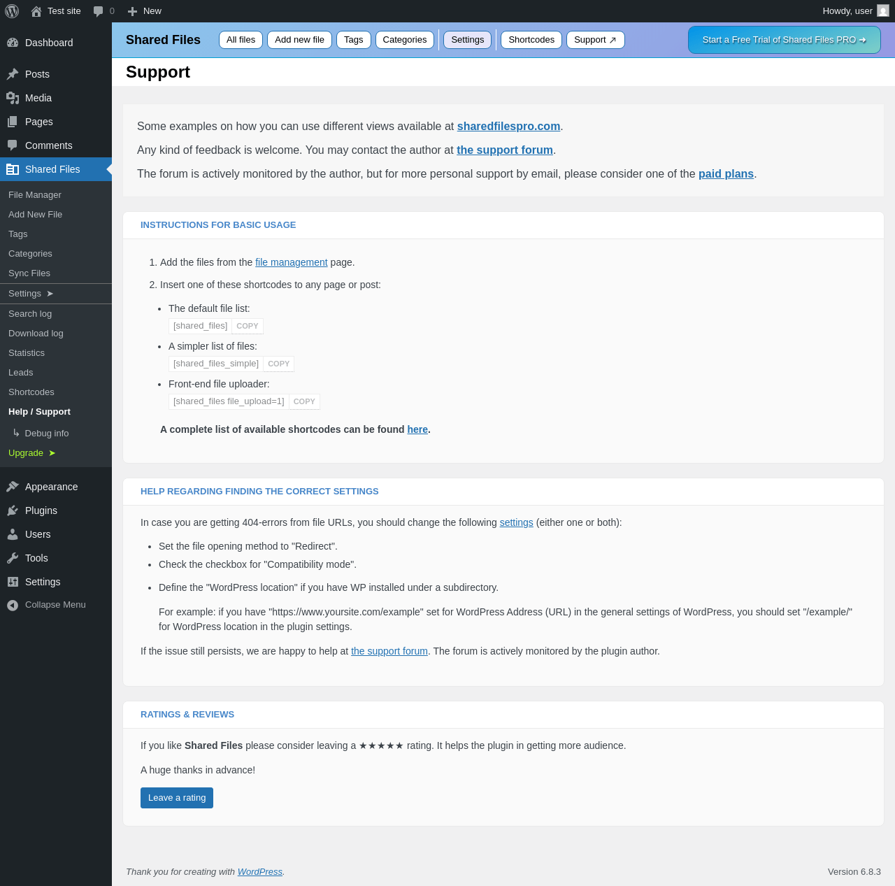Open Debug info submenu item
895x886 pixels.
56,433
